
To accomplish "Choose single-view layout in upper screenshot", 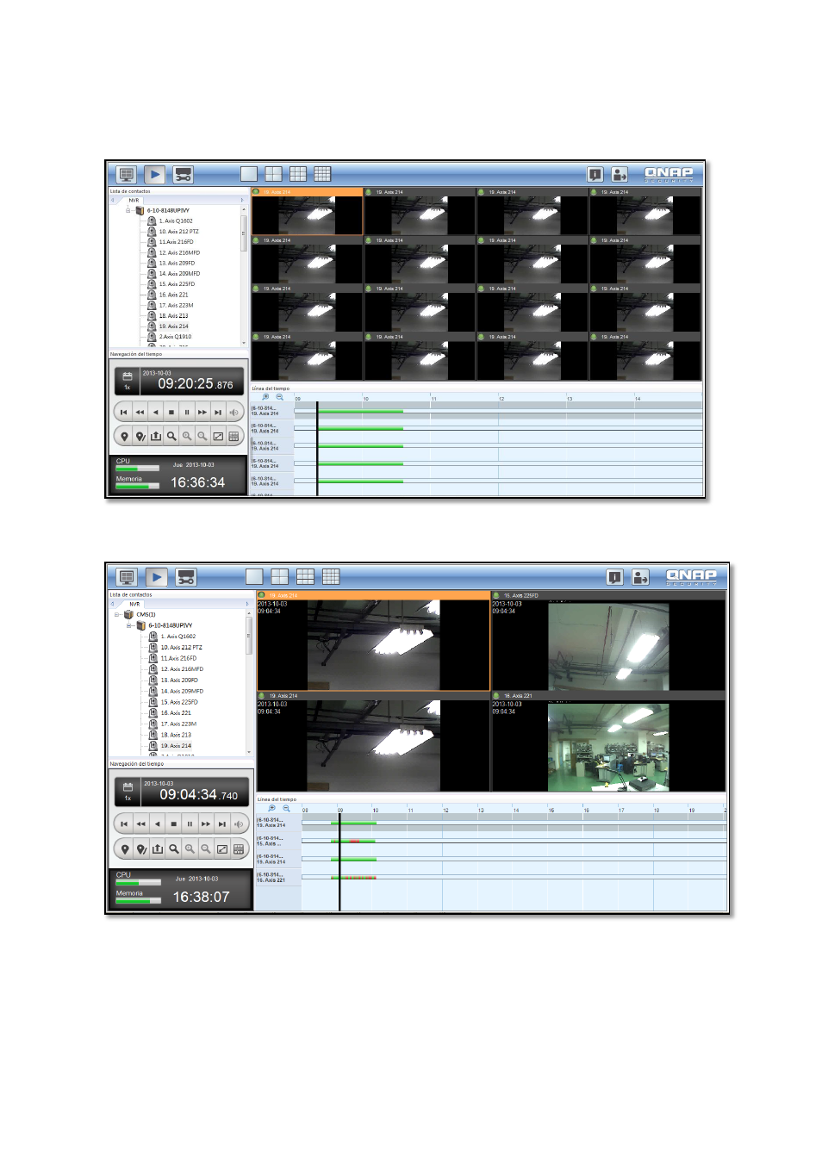I will point(249,174).
